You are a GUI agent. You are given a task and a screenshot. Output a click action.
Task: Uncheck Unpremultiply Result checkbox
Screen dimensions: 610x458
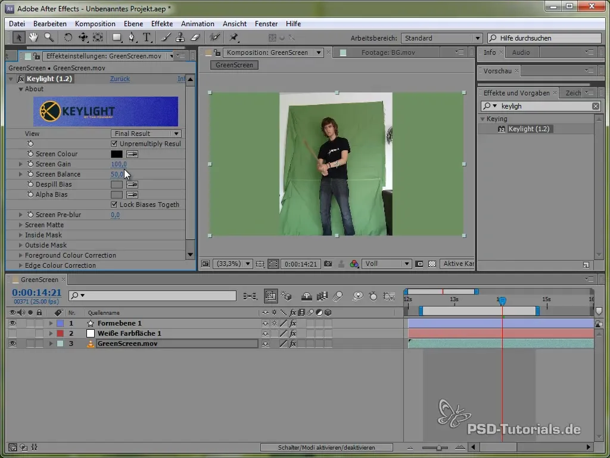point(114,144)
